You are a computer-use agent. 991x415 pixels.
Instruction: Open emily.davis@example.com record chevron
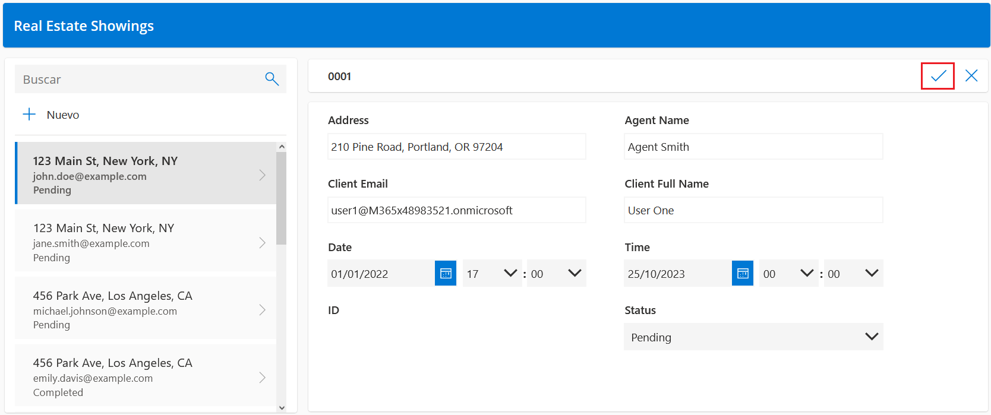pos(262,378)
